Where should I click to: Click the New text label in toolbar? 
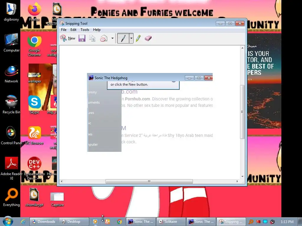click(x=72, y=38)
